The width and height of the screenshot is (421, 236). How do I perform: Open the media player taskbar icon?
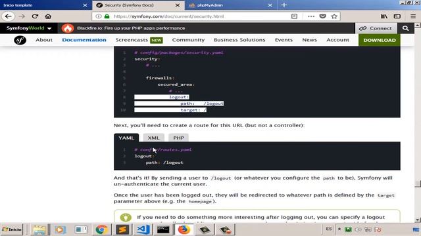(60, 229)
